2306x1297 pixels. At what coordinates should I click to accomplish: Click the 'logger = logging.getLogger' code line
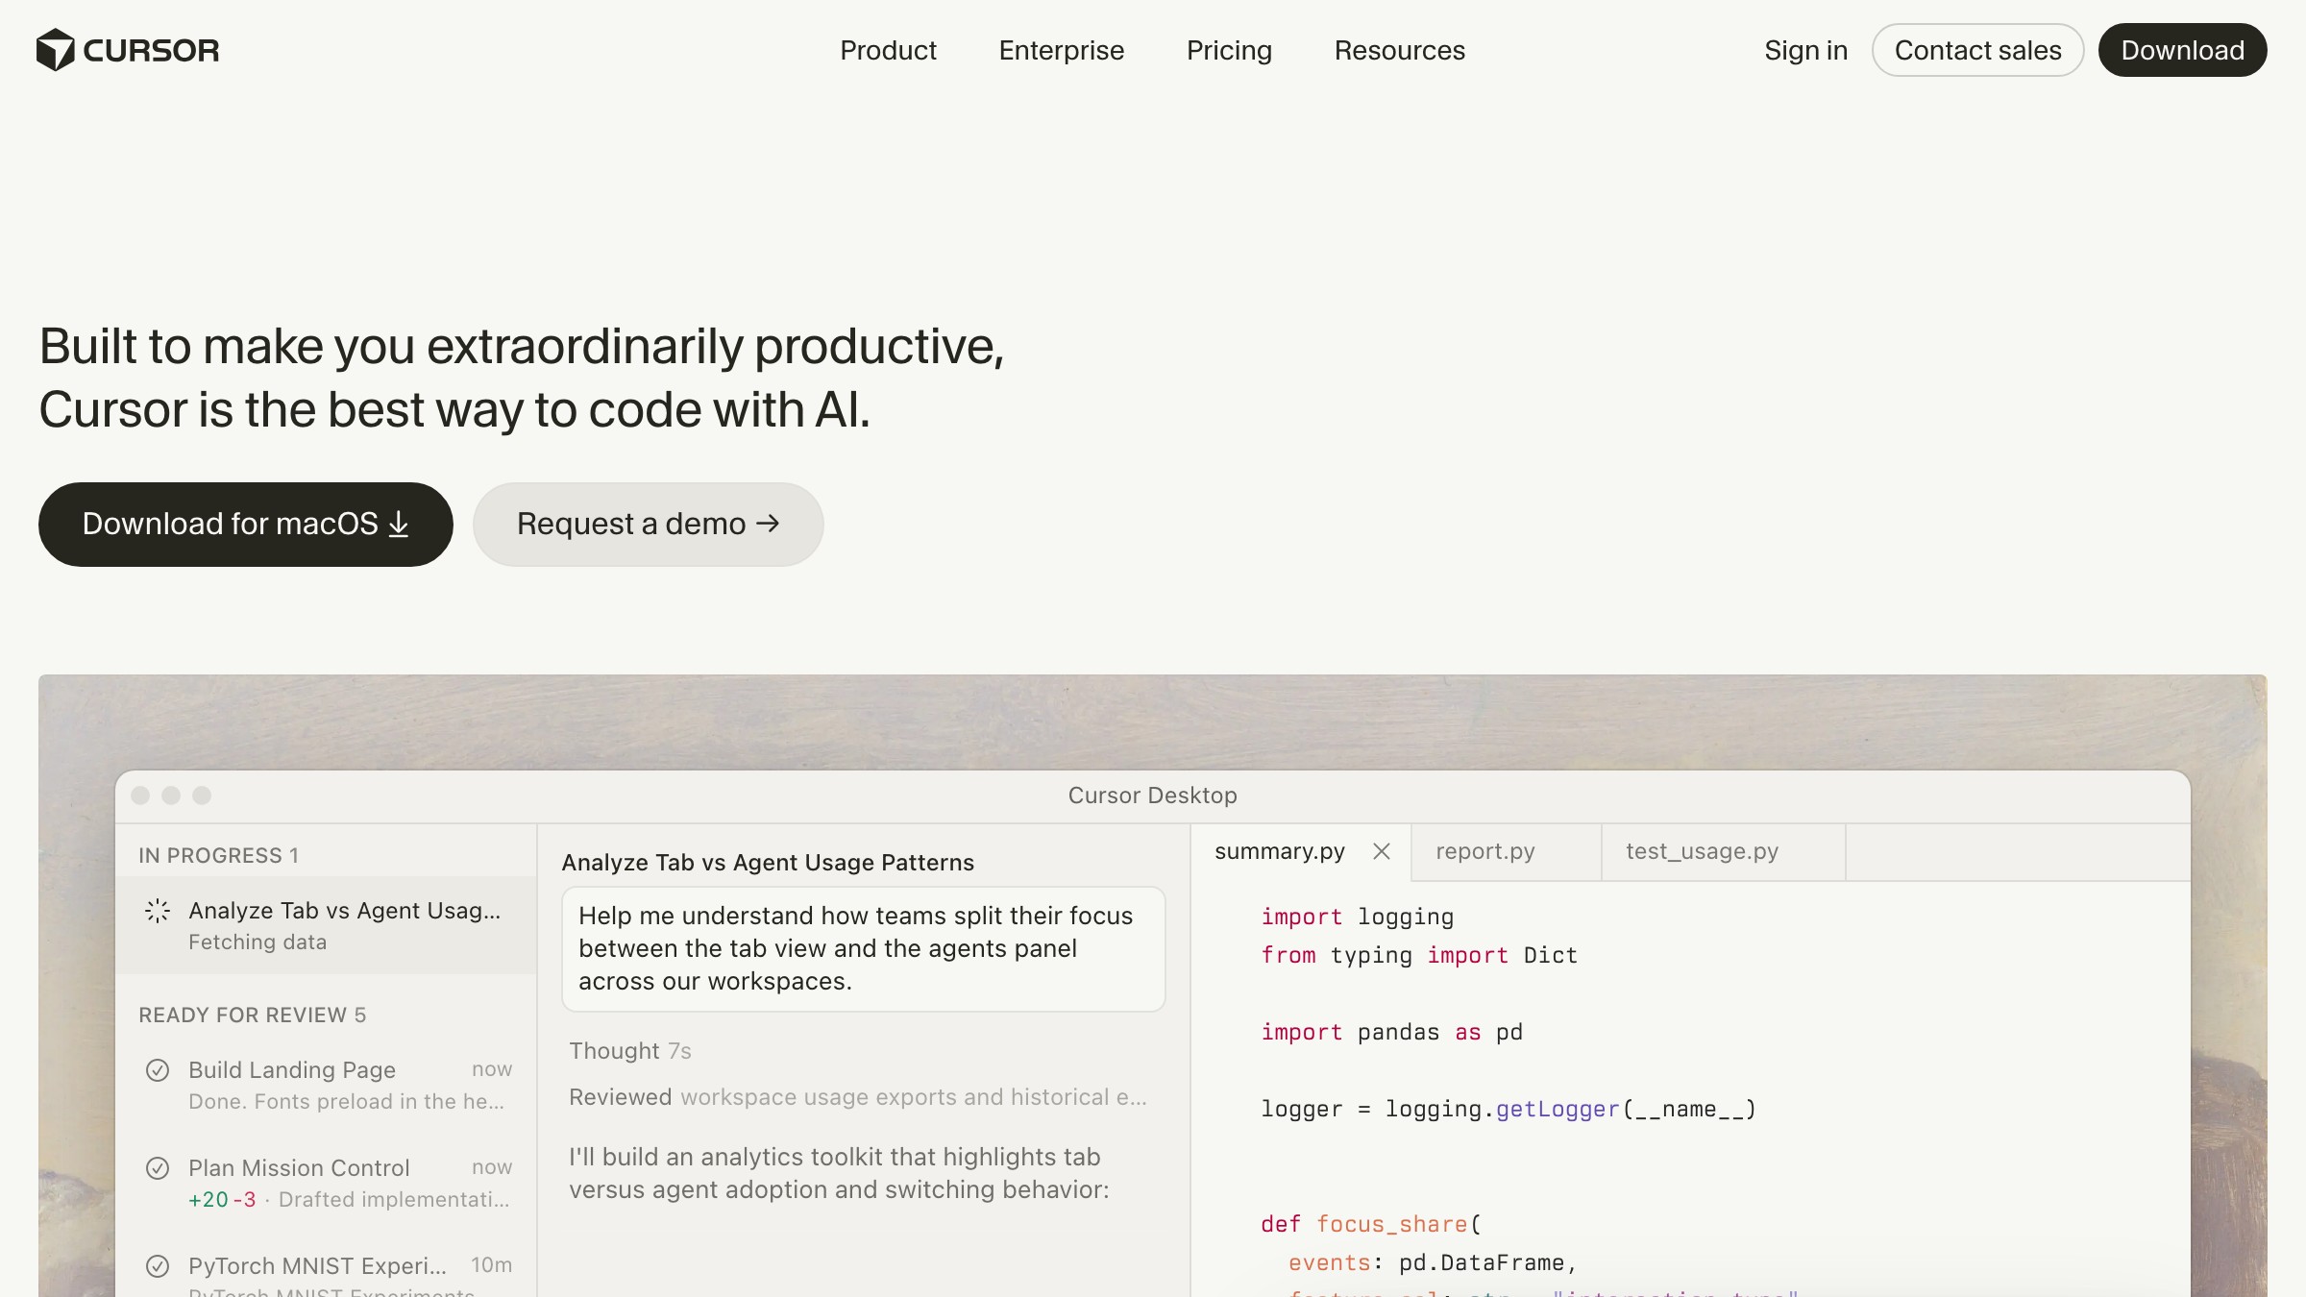[1508, 1109]
